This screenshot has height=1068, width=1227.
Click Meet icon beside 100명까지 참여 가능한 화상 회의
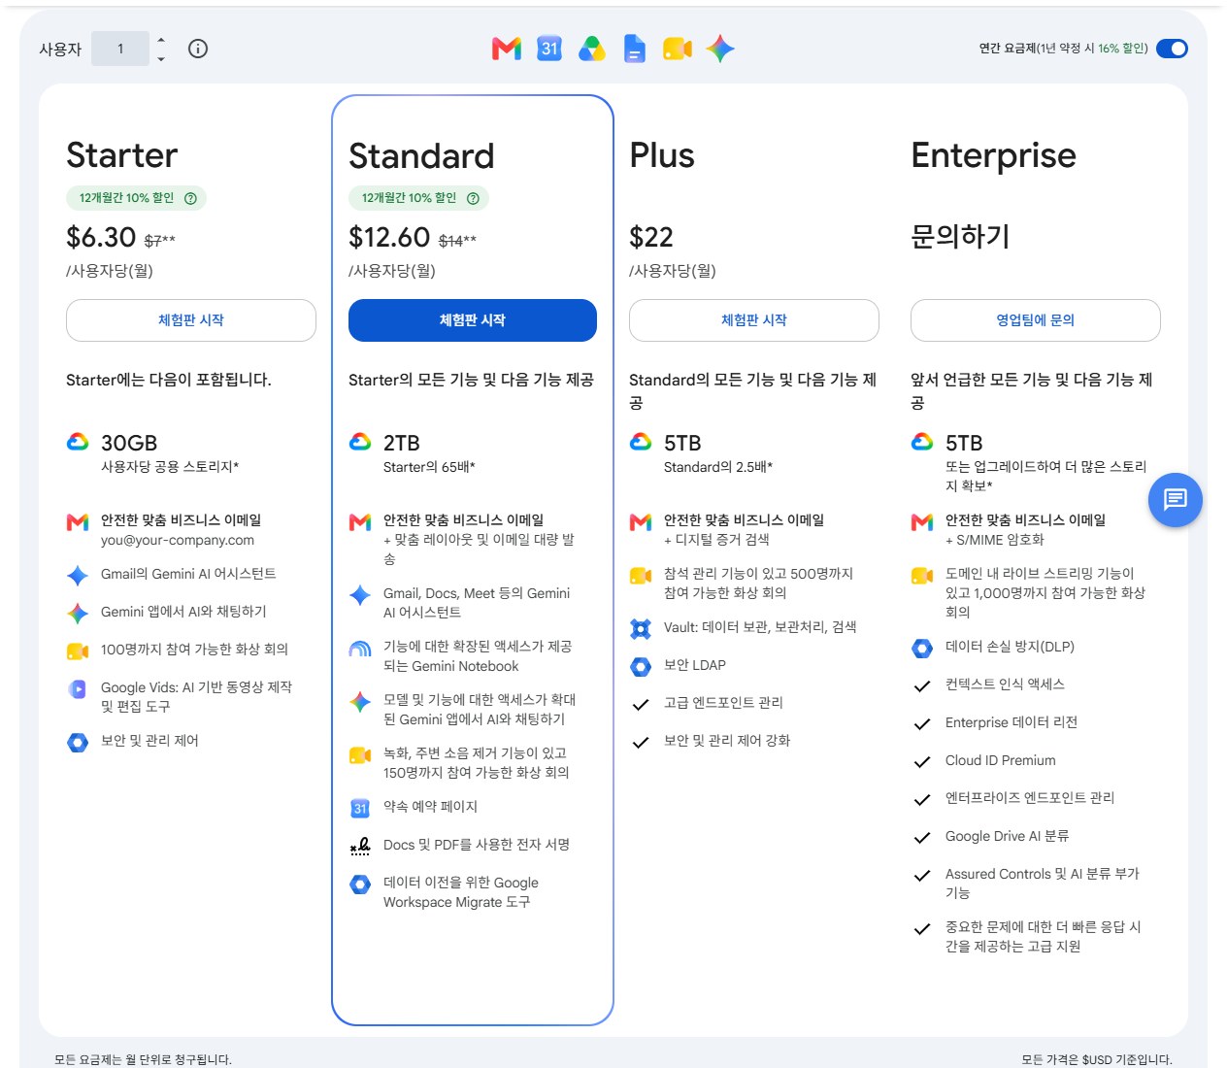(78, 651)
